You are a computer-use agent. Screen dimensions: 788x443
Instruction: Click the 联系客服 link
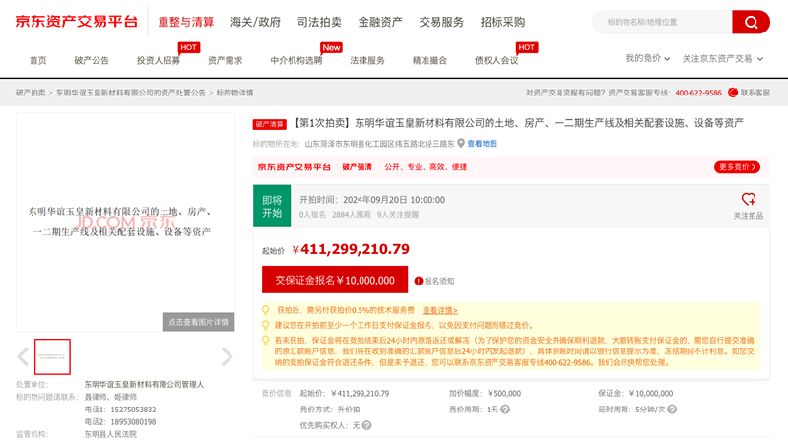click(755, 93)
